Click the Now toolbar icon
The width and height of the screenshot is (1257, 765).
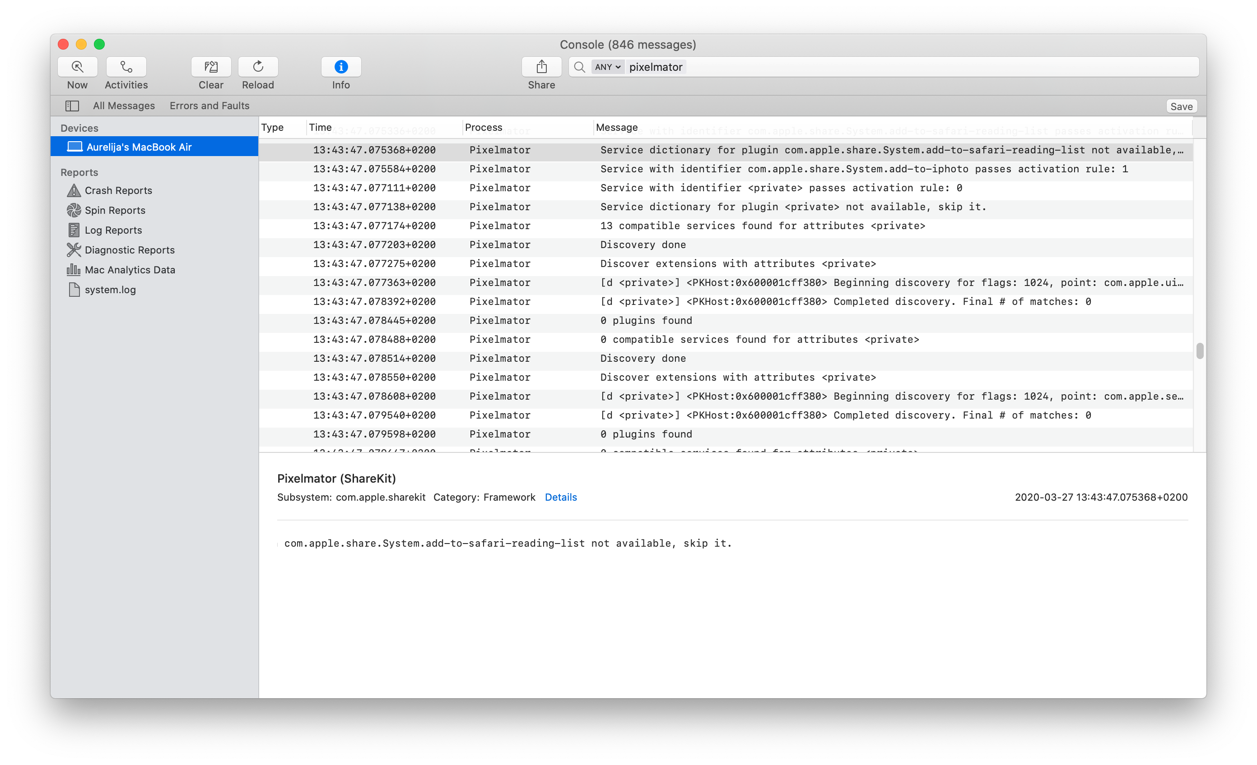click(77, 67)
